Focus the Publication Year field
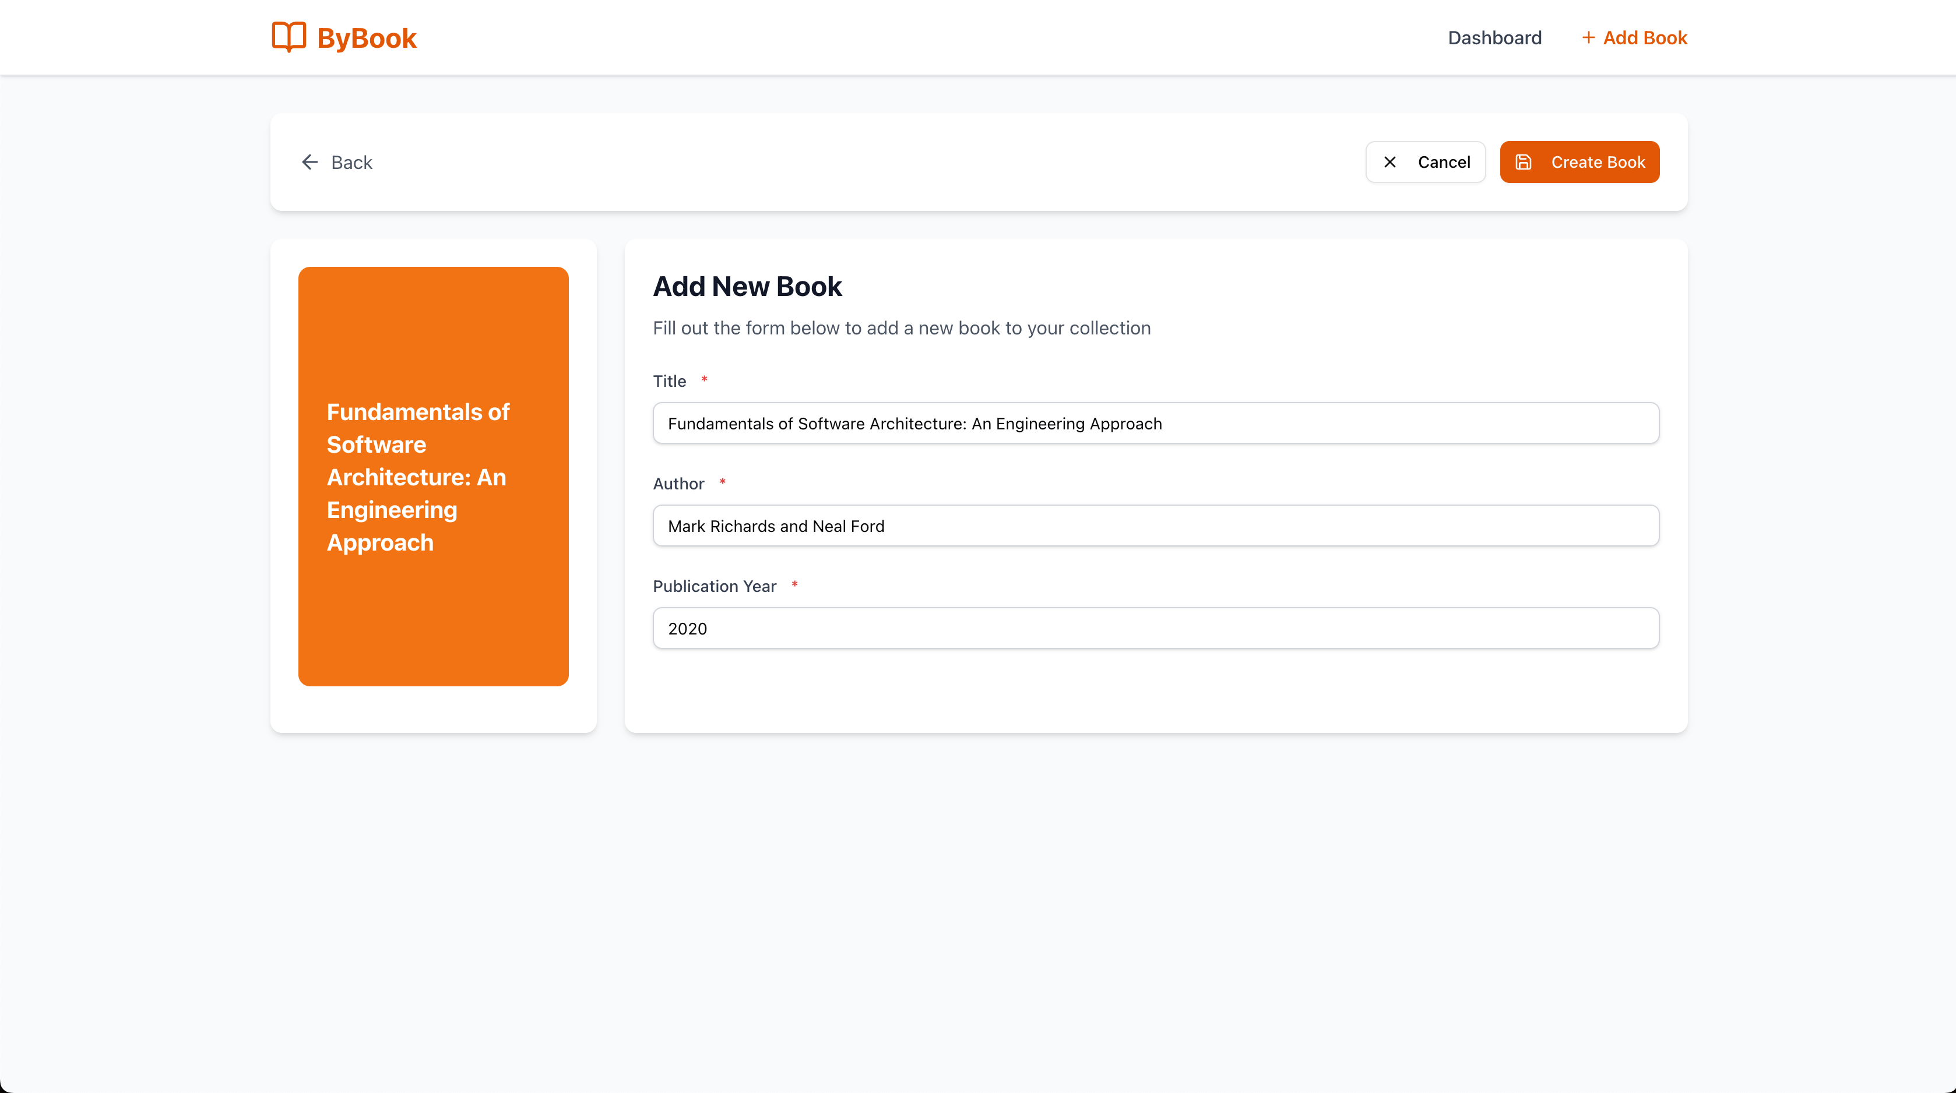 coord(1155,627)
